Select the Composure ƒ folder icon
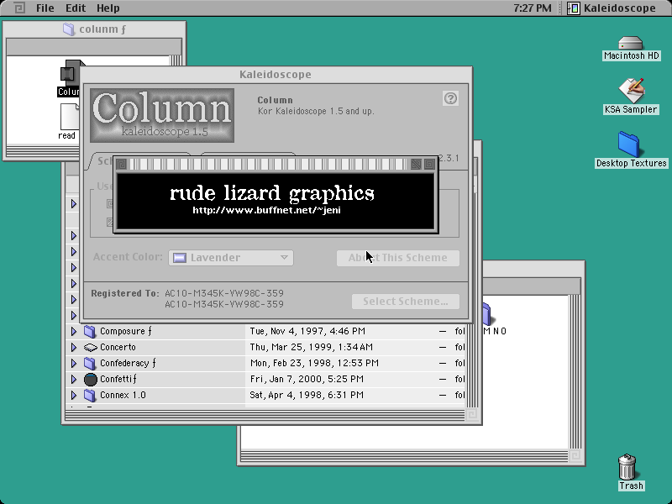Screen dimensions: 672x504 pos(90,331)
